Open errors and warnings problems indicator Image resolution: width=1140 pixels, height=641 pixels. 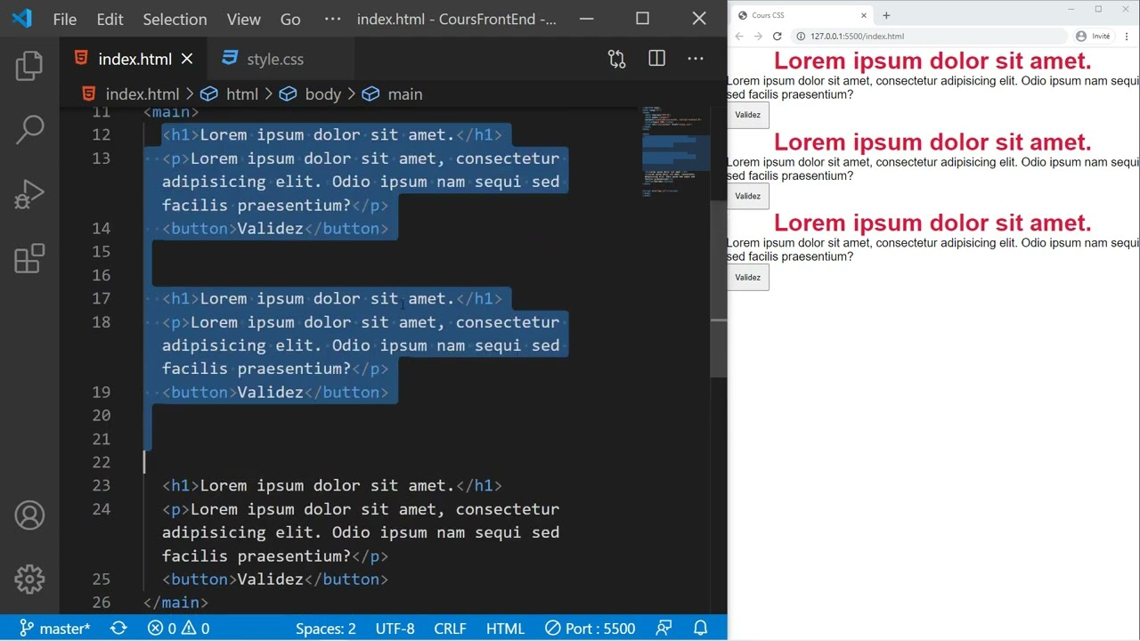pos(178,629)
